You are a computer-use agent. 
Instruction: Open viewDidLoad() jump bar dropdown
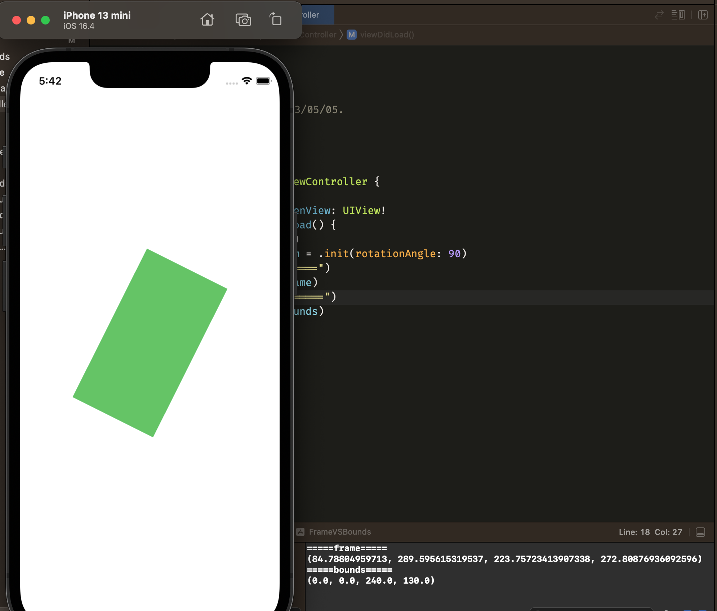pyautogui.click(x=387, y=35)
